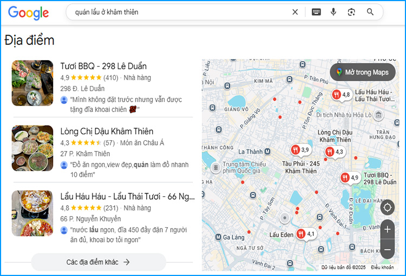The width and height of the screenshot is (406, 276).
Task: Click the "Lòng Chị Dậu Khâm Thiên" map label
Action: [335, 136]
